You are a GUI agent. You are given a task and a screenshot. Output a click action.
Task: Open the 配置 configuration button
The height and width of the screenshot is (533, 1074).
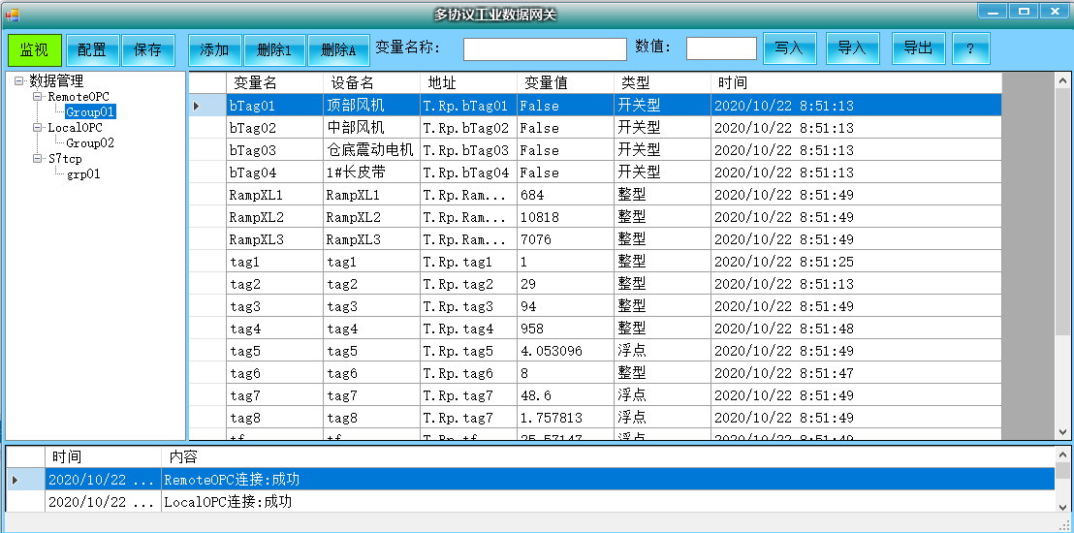[92, 50]
